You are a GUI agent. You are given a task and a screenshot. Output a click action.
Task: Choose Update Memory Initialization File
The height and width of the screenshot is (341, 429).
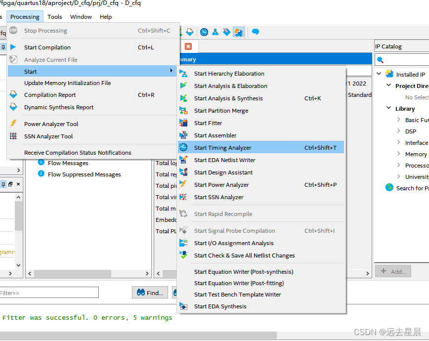(x=93, y=83)
